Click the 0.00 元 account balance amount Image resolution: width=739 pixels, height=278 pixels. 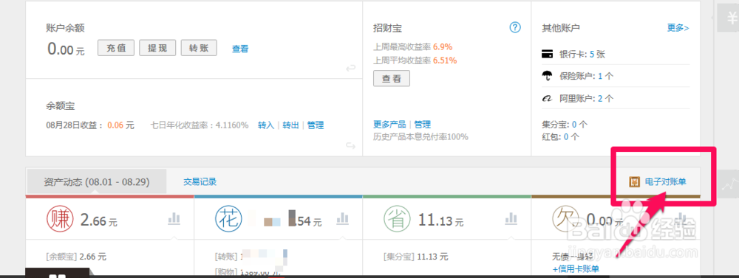pos(66,49)
